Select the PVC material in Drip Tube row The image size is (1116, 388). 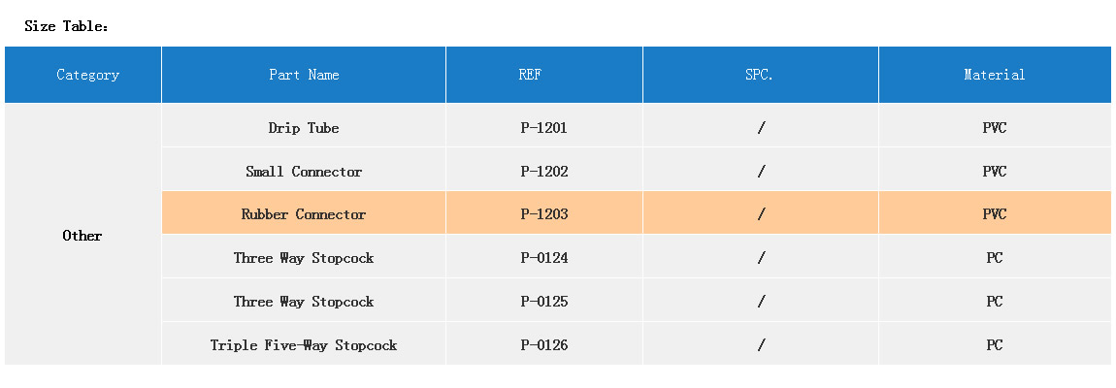click(994, 128)
